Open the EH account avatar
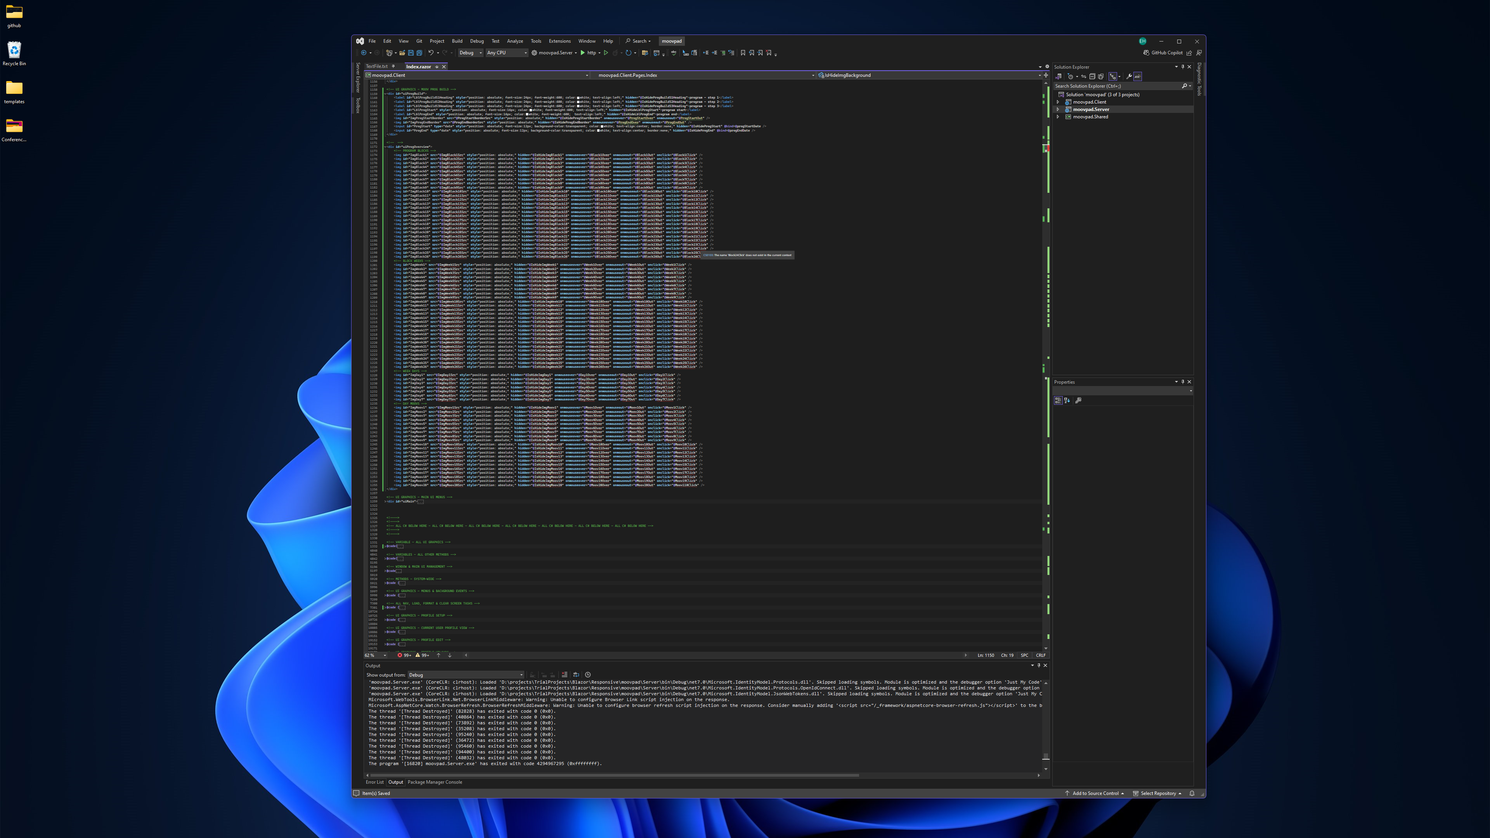1490x838 pixels. point(1142,41)
